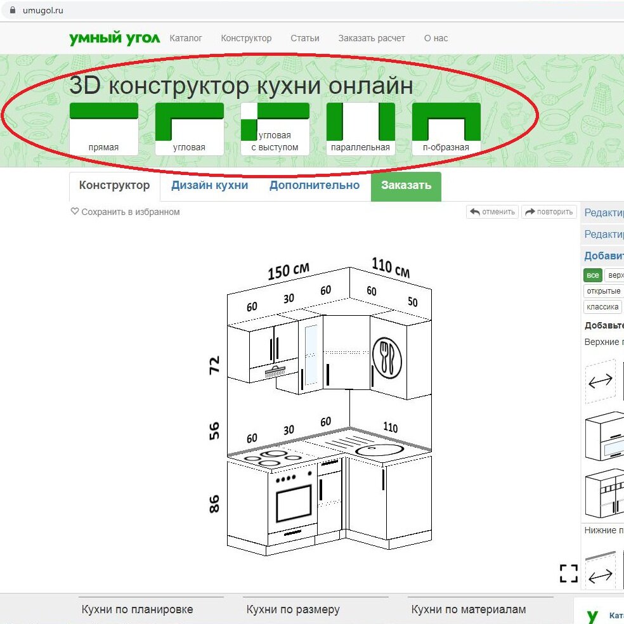Click Сохранить в избранном link
This screenshot has height=624, width=624.
click(x=131, y=212)
